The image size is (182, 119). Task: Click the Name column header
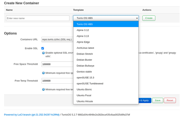click(x=9, y=10)
